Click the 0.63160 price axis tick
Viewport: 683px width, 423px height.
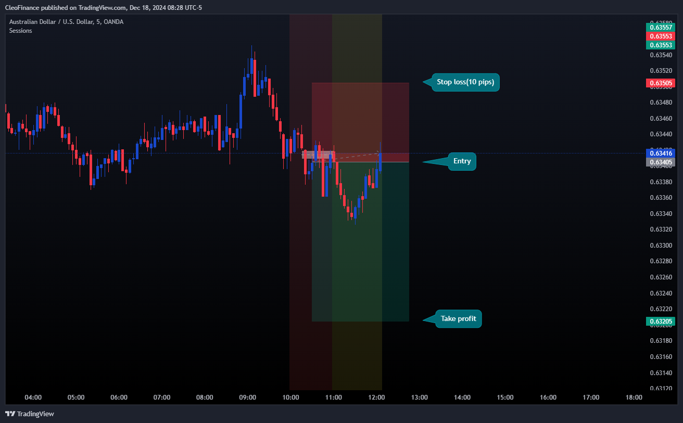(661, 357)
